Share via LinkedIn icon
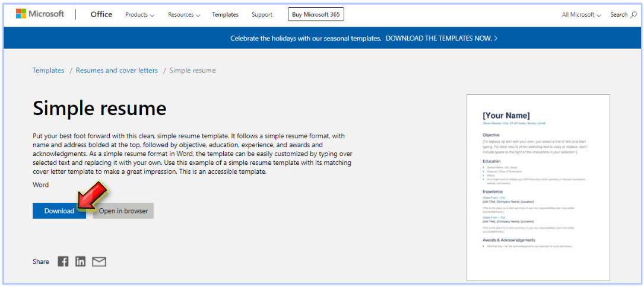 point(81,262)
